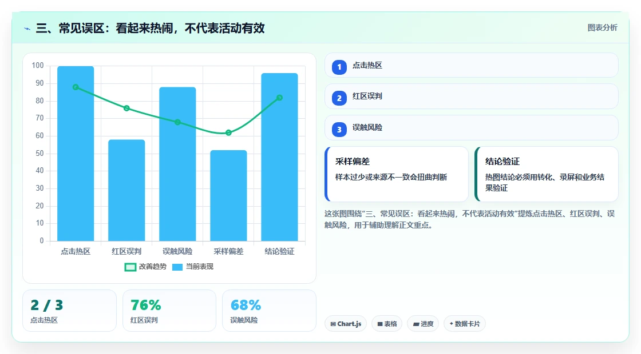Click trend line point above 采样偏差

(228, 132)
